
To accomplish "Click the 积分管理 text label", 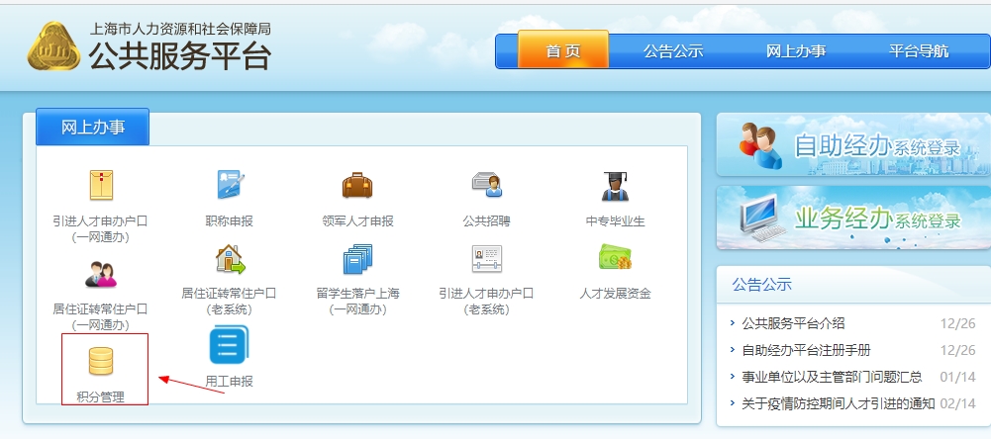I will coord(101,397).
